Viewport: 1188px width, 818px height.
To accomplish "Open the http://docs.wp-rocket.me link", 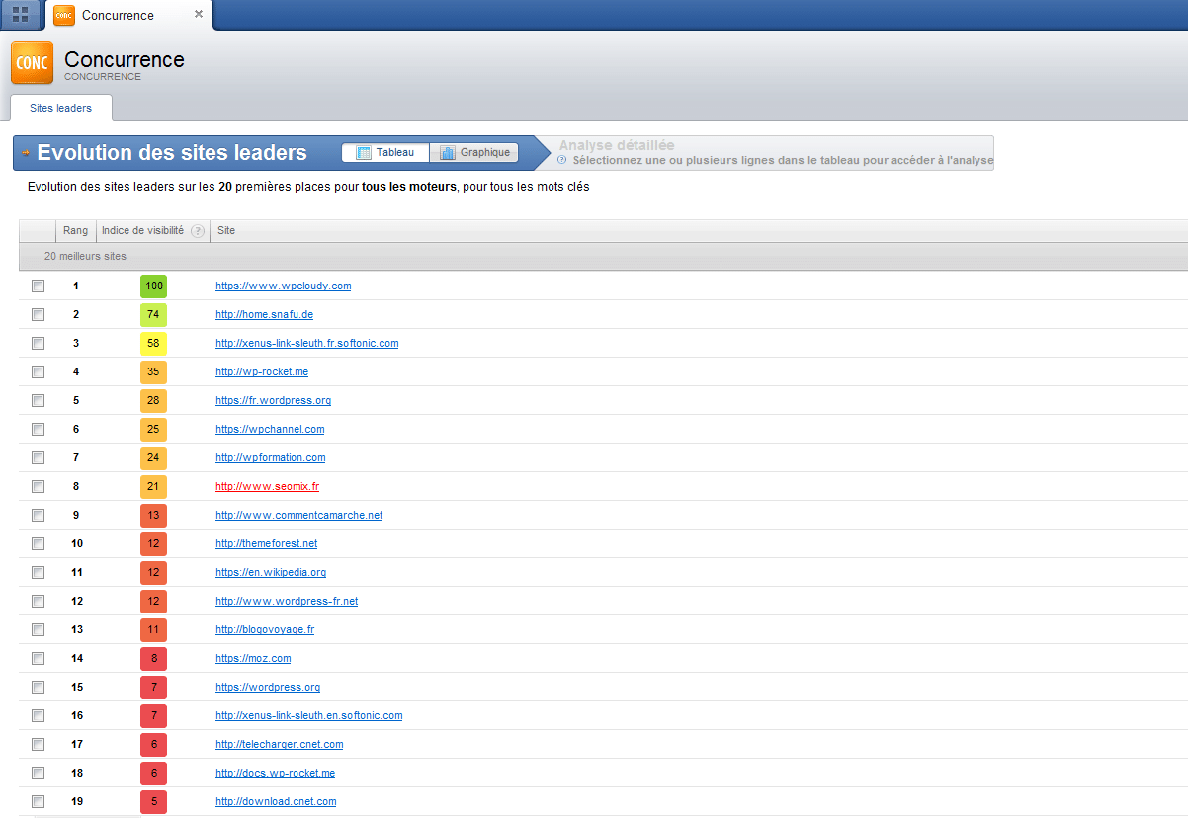I will pos(276,773).
